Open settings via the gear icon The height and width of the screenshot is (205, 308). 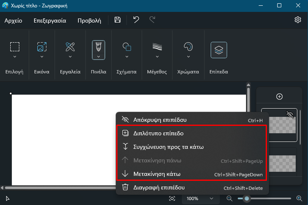(x=298, y=20)
